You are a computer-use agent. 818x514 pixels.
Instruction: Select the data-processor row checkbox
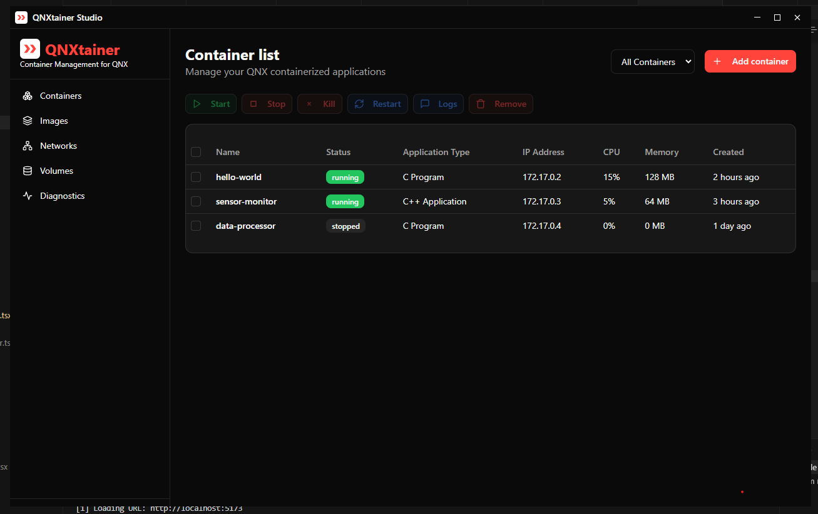pyautogui.click(x=196, y=226)
